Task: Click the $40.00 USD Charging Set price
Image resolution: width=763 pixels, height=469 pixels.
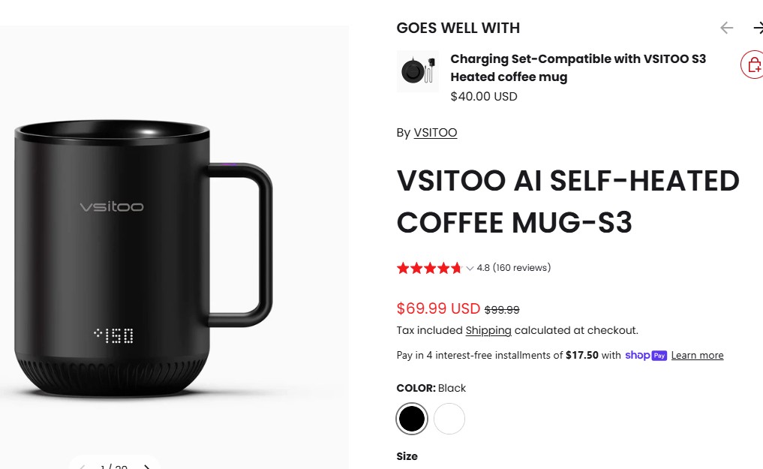Action: (x=484, y=96)
